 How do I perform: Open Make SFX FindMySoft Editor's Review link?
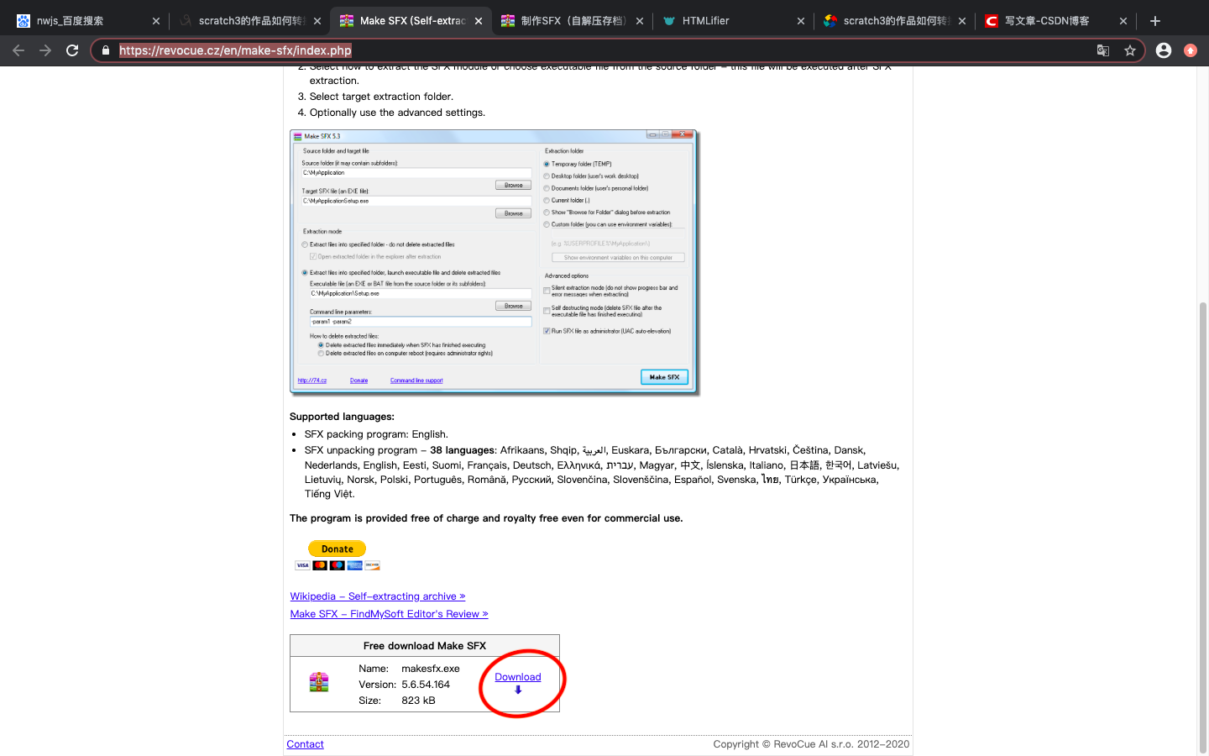tap(389, 614)
